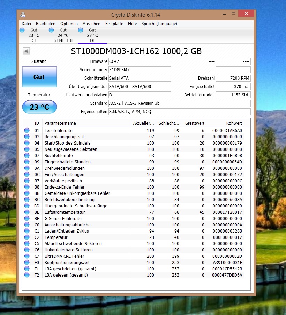
Task: Click the blue orb in Lesefehlerrate row
Action: (x=27, y=130)
